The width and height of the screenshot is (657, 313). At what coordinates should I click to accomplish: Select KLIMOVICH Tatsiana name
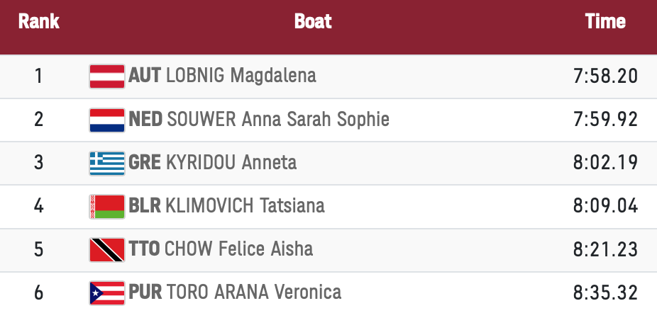245,206
